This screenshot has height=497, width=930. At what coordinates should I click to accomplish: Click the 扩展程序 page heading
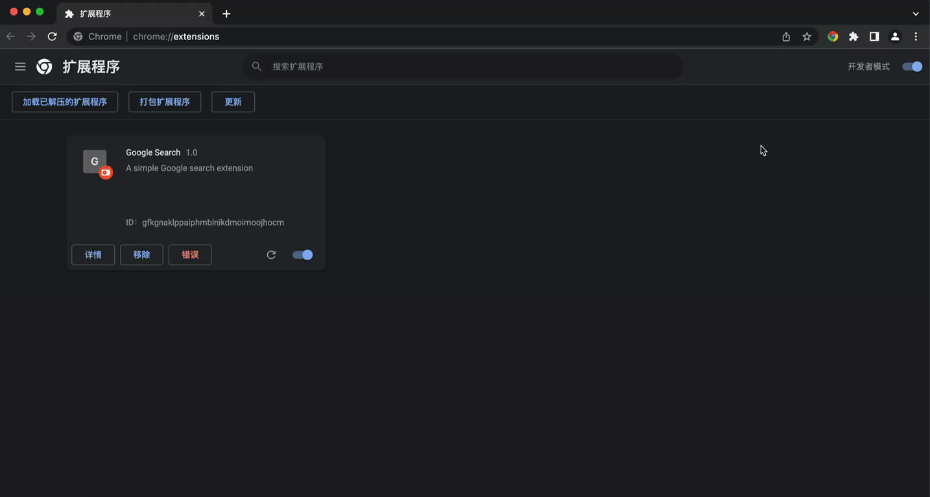click(91, 67)
